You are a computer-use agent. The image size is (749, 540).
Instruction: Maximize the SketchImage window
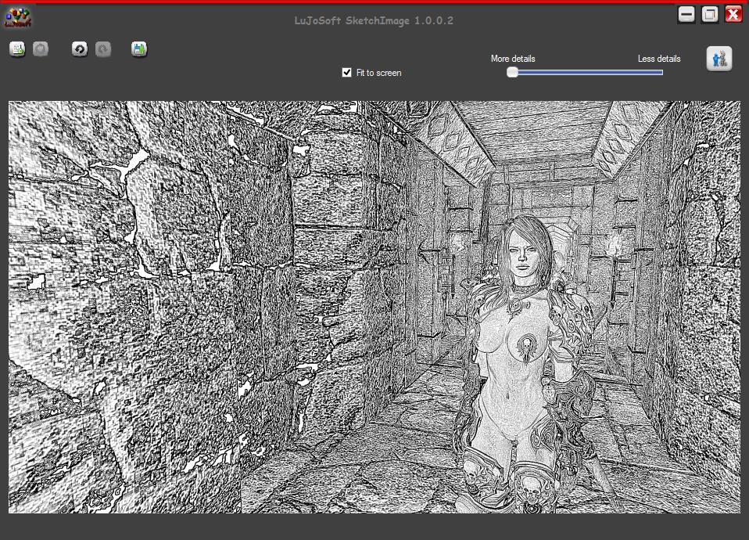[x=710, y=14]
